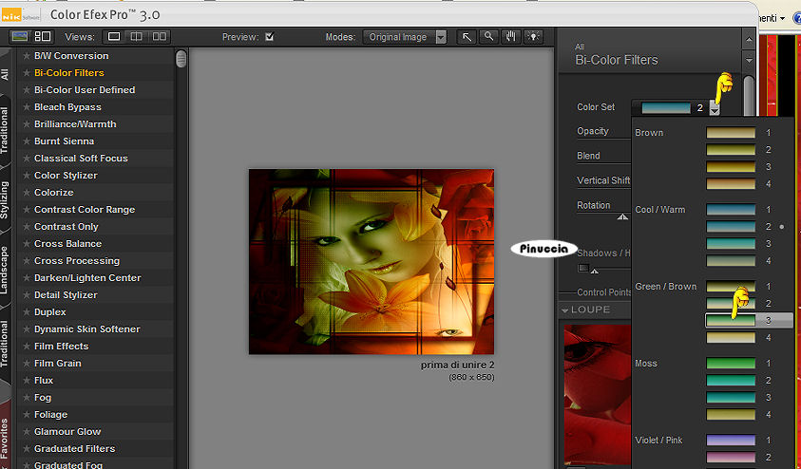Choose Brown color set 1
Viewport: 801px width, 469px height.
pyautogui.click(x=731, y=133)
